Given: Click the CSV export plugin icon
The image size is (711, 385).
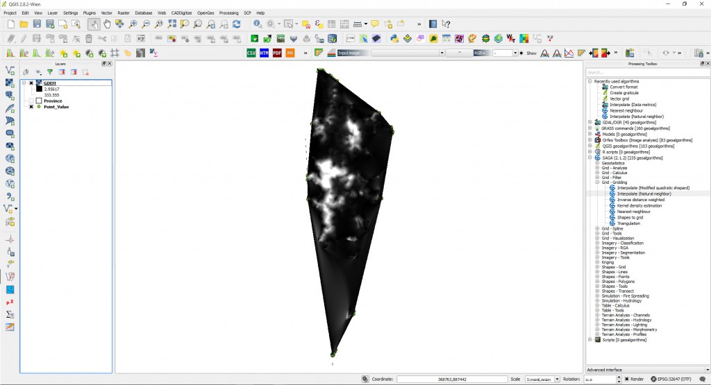Looking at the screenshot, I should pos(251,53).
